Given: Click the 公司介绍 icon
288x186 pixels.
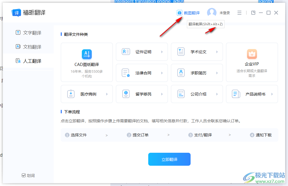Looking at the screenshot, I should (181, 94).
